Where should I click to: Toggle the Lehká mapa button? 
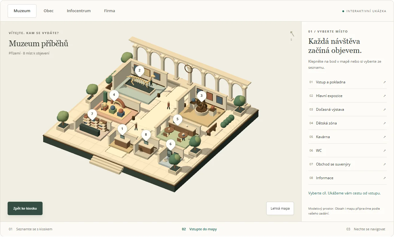(x=280, y=208)
